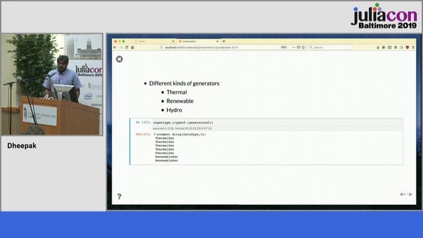
Task: Open the downloads arrow icon
Action: tap(377, 47)
